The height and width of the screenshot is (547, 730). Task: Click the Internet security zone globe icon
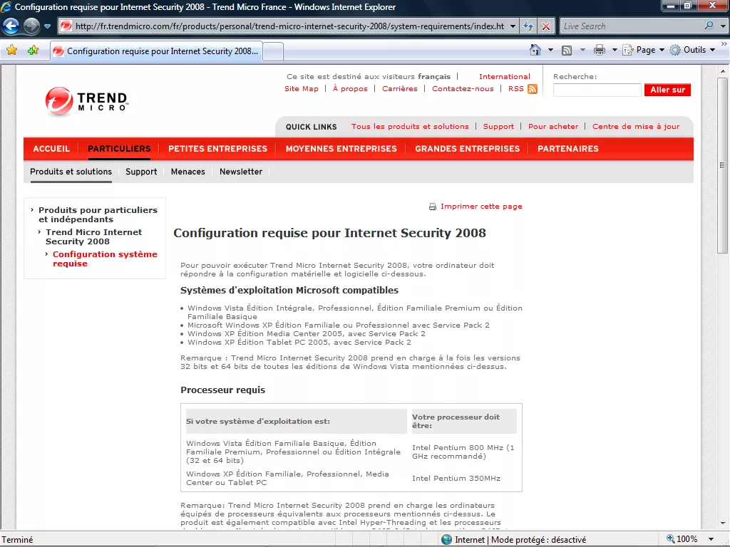tap(446, 540)
